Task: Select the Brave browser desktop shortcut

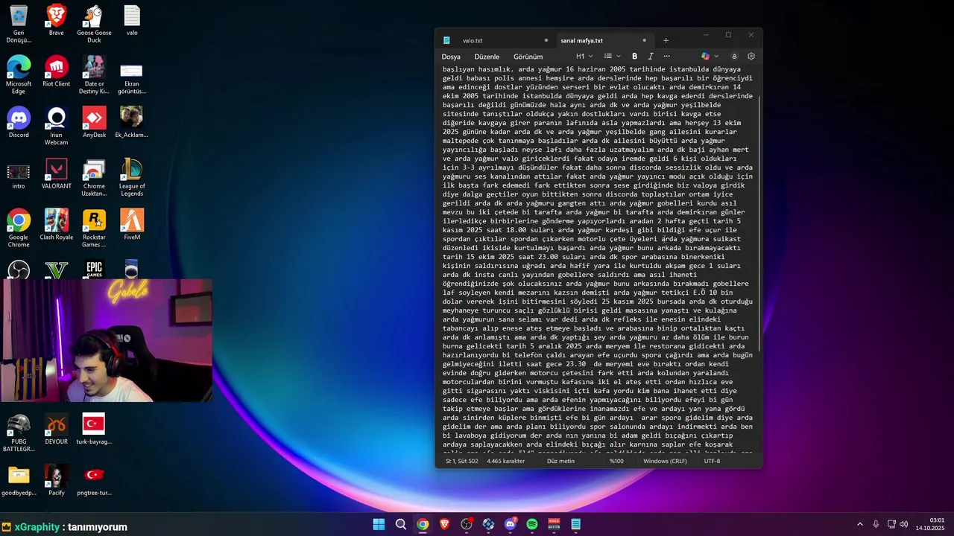Action: (57, 20)
